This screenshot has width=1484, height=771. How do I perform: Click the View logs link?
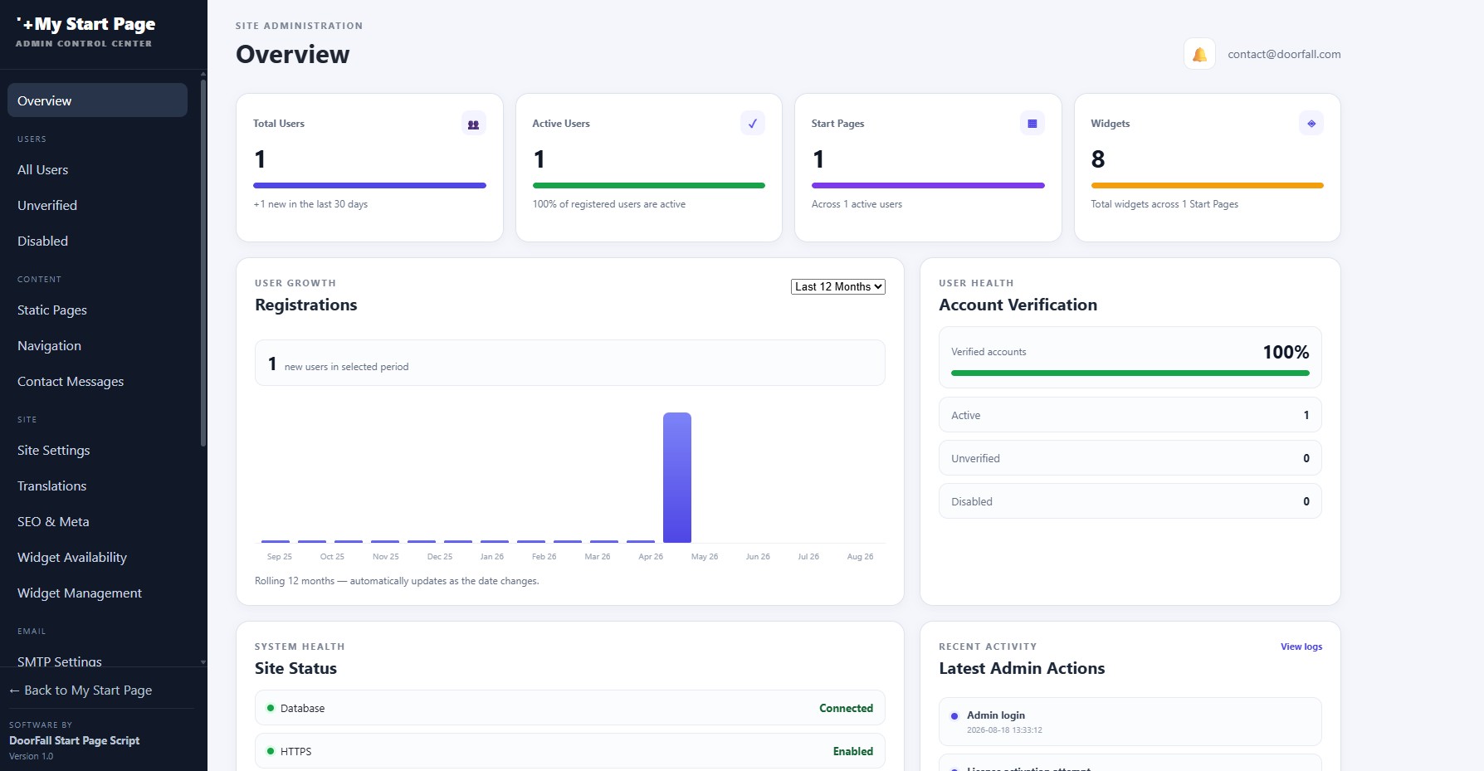(x=1301, y=647)
